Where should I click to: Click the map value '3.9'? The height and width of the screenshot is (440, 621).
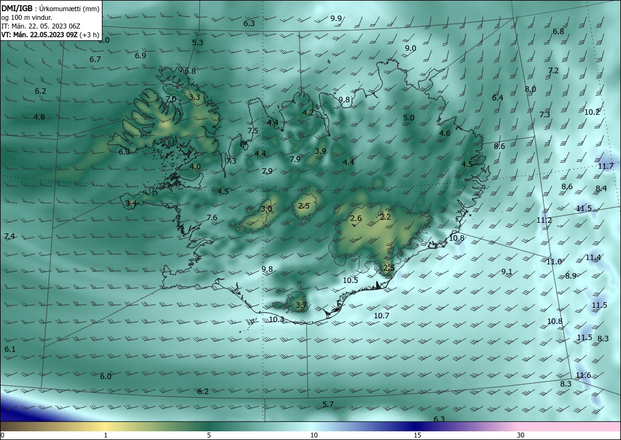(320, 151)
